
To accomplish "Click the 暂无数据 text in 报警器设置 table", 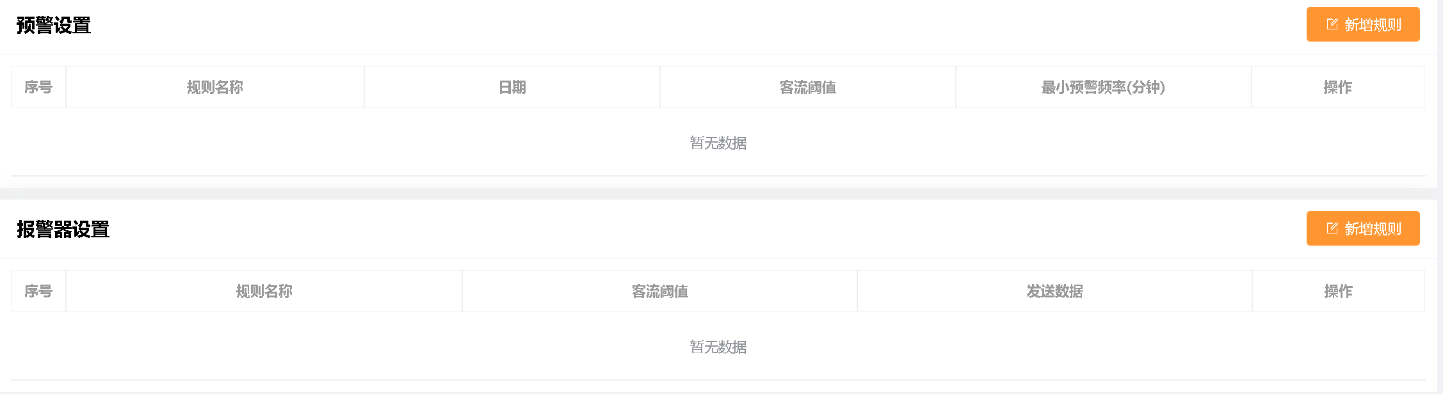I will [x=718, y=347].
